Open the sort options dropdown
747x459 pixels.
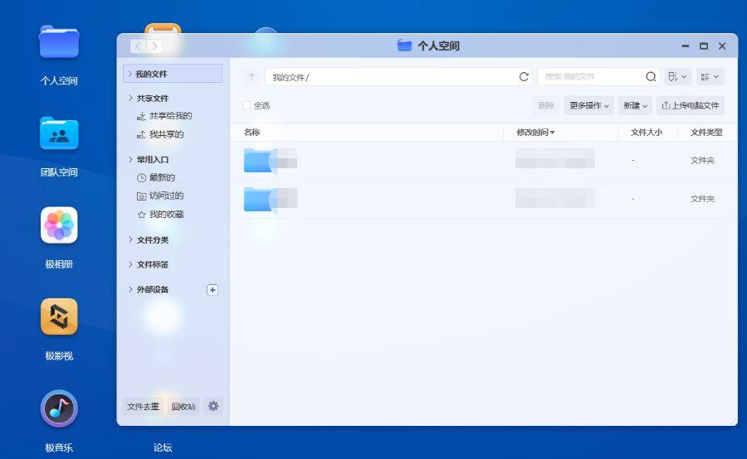coord(677,76)
